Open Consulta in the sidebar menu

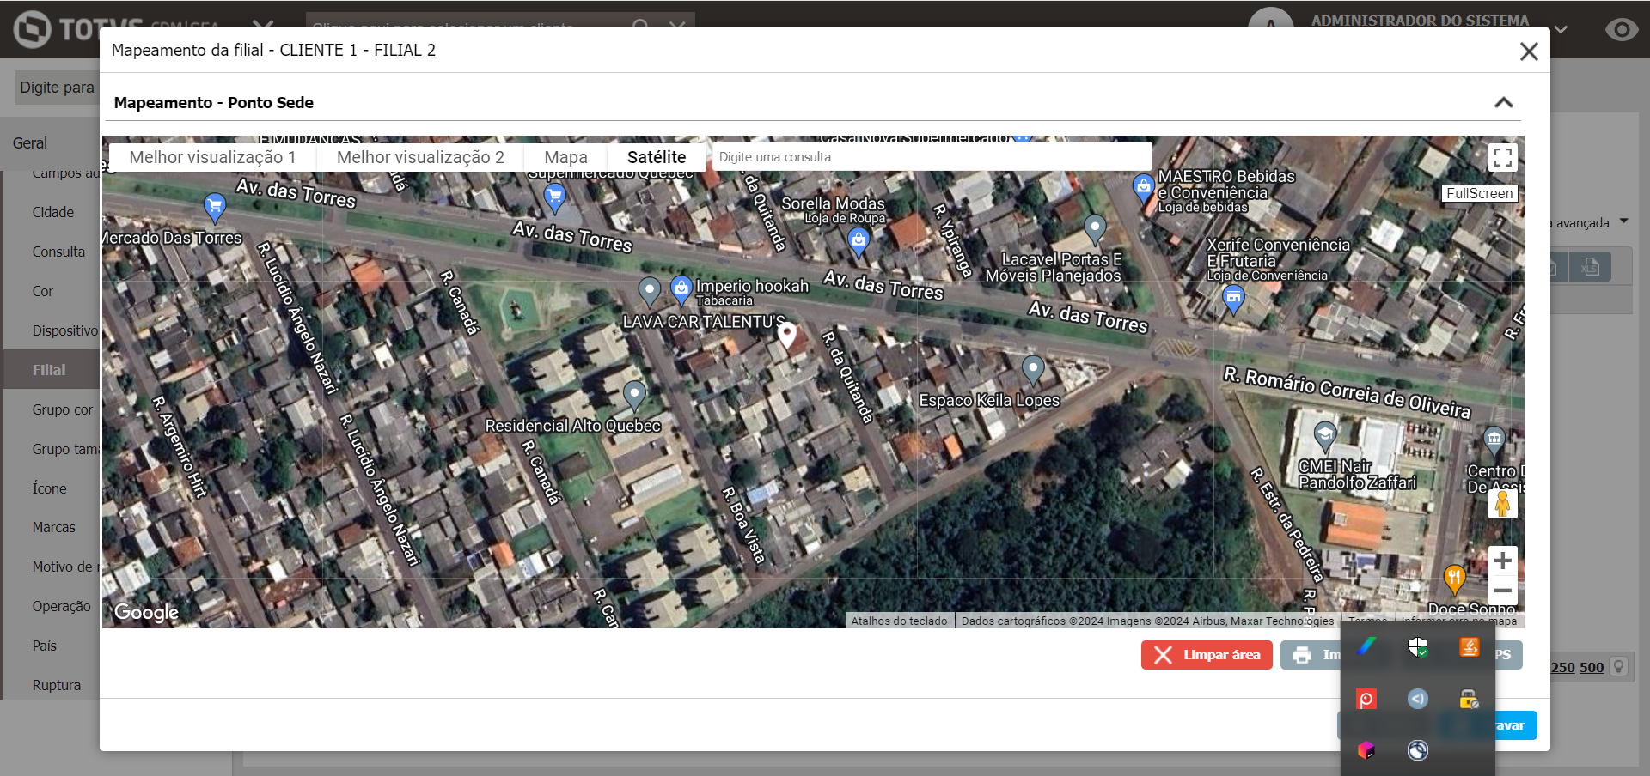58,252
